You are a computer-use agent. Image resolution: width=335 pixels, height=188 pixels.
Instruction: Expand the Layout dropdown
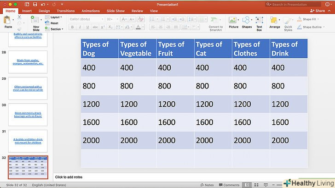click(x=56, y=17)
